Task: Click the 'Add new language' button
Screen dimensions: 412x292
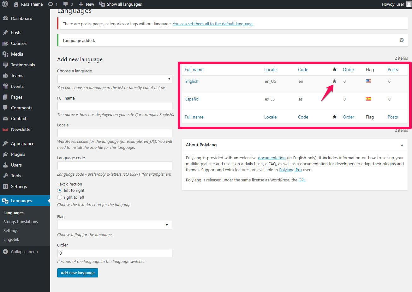Action: (x=78, y=273)
